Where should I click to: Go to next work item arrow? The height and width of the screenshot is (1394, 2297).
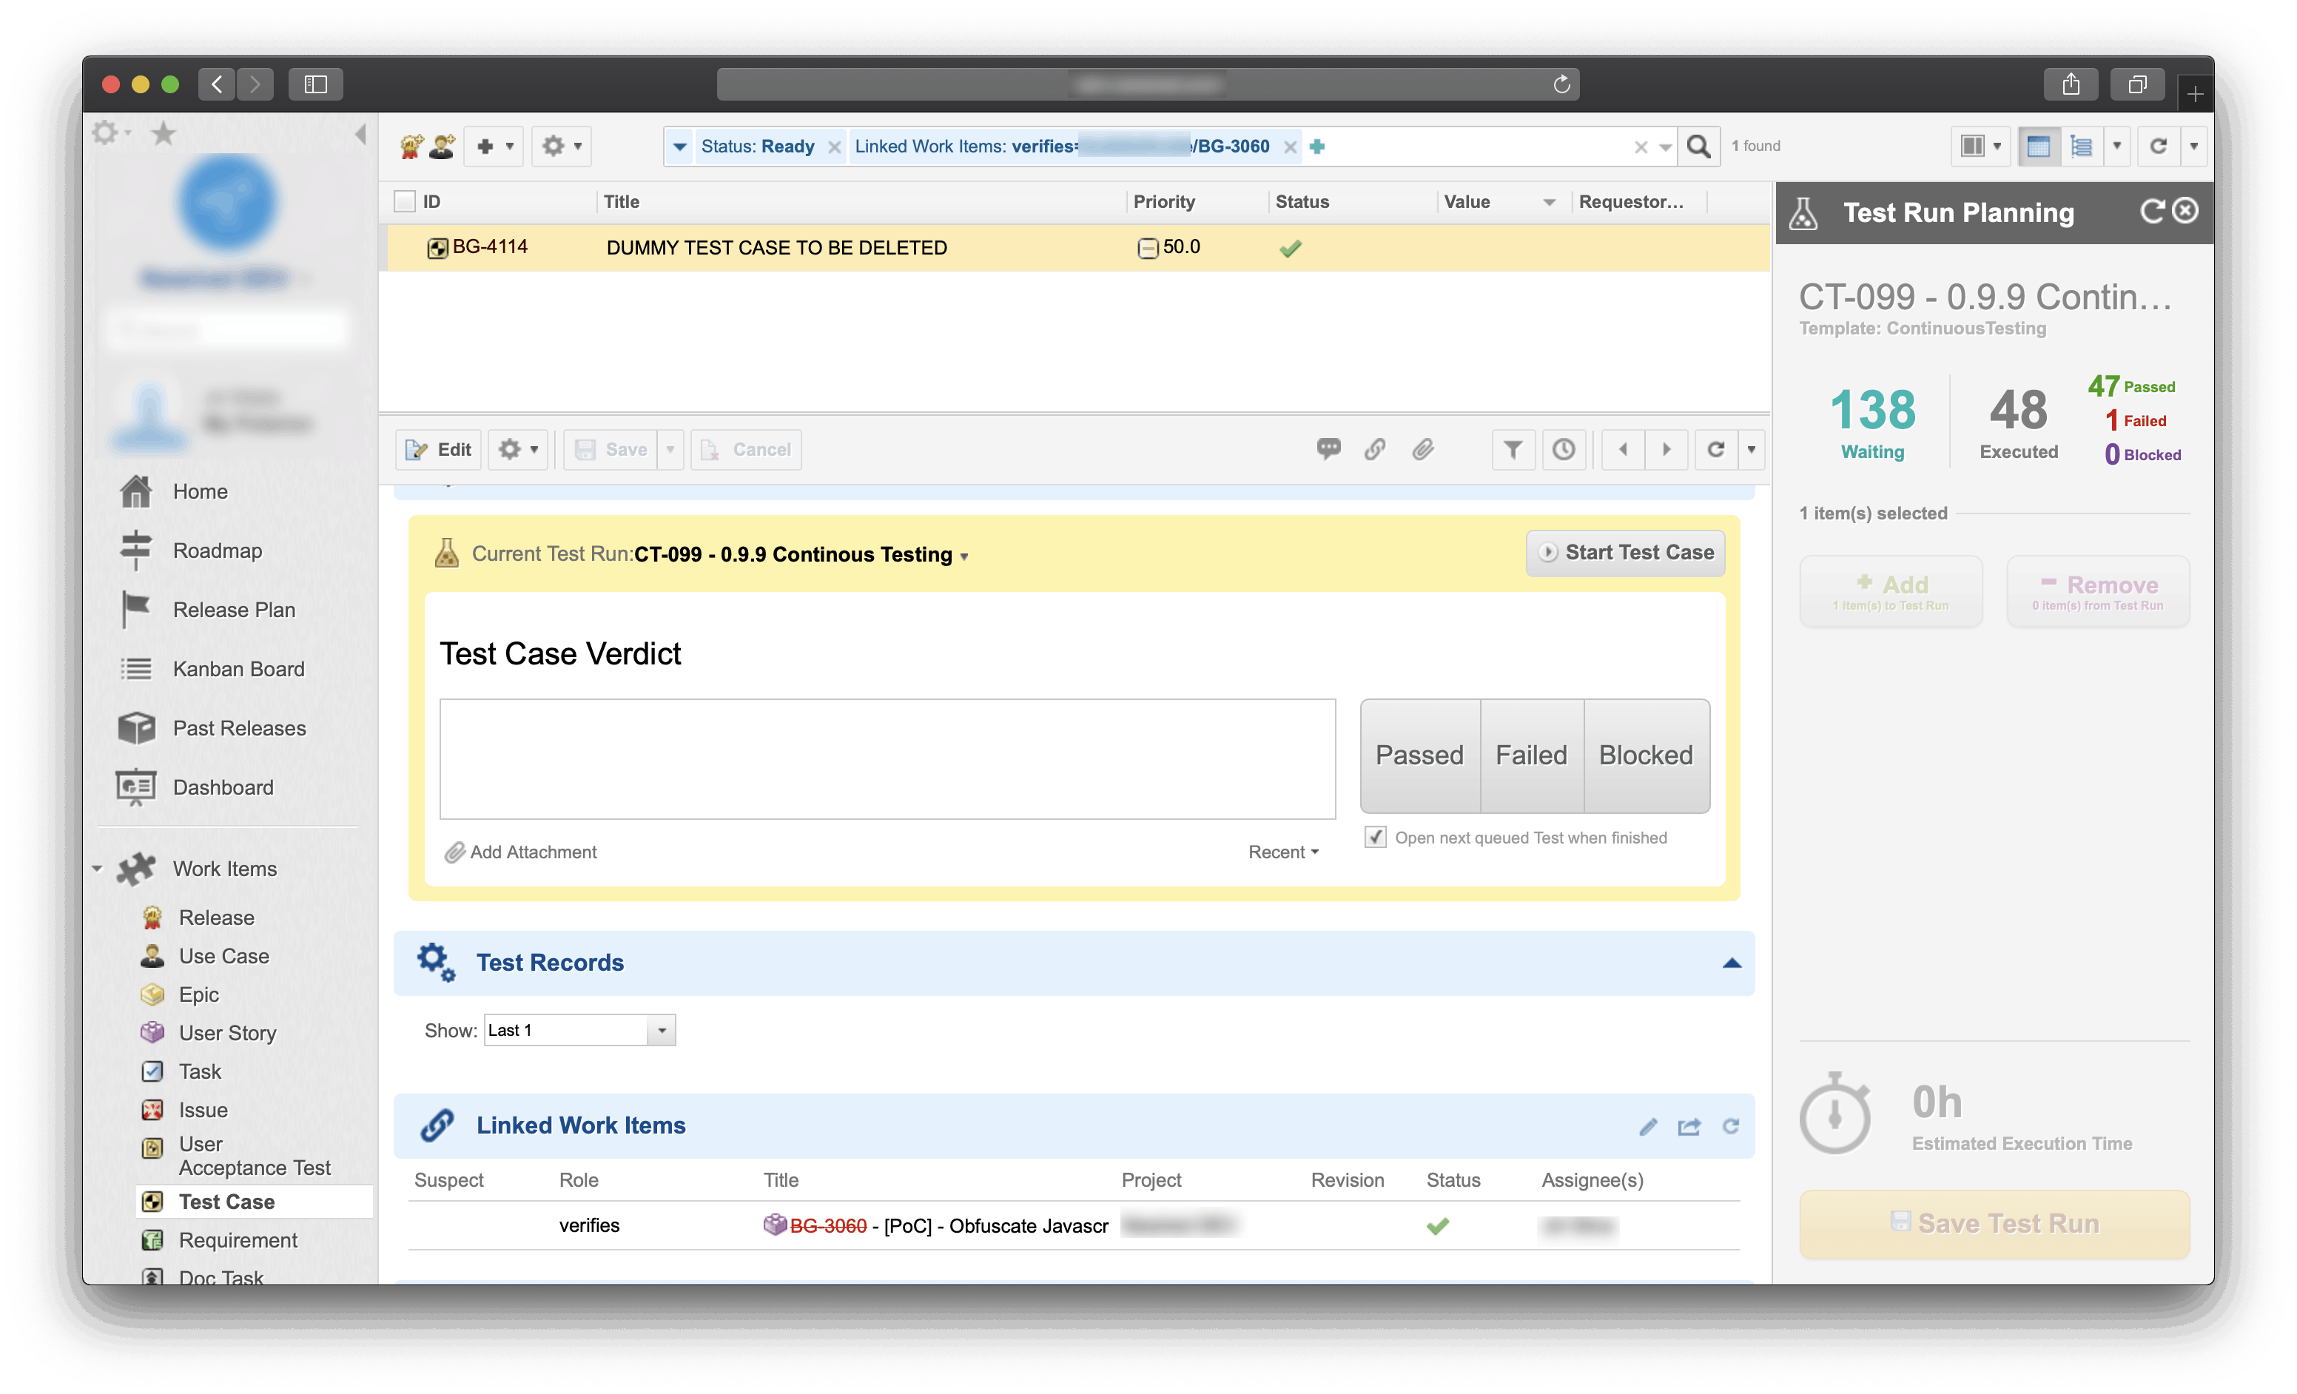click(1666, 449)
